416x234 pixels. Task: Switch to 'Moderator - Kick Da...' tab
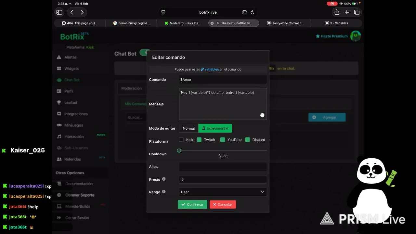[x=182, y=23]
